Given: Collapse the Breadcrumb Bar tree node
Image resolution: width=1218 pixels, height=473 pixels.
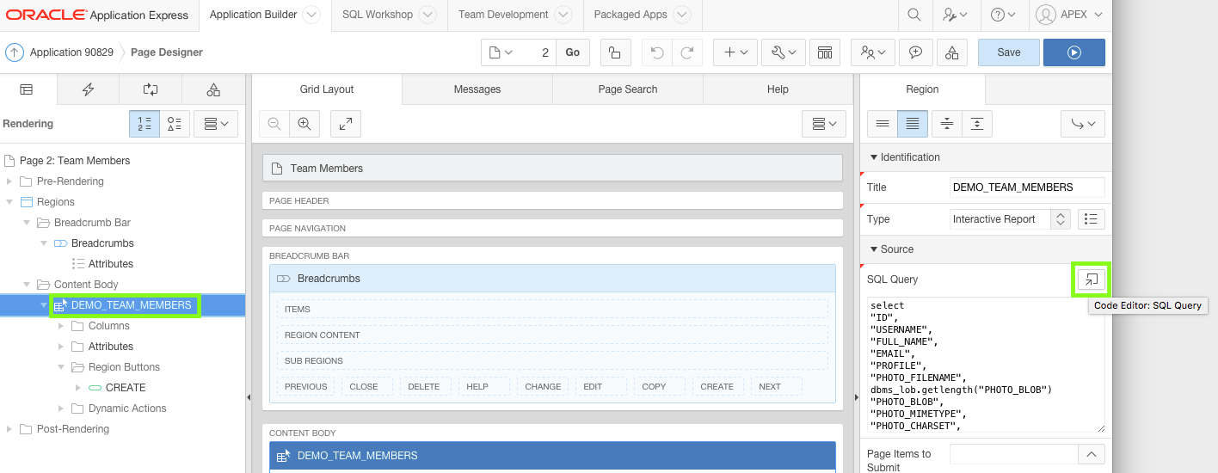Looking at the screenshot, I should coord(28,223).
